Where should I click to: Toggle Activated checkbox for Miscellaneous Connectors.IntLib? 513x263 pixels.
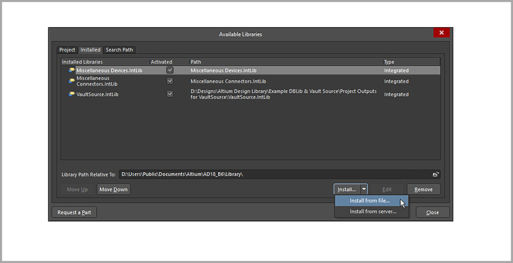(170, 81)
